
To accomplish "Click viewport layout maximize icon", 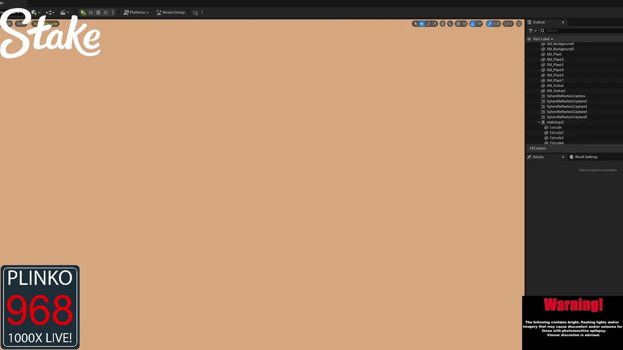I will (519, 24).
